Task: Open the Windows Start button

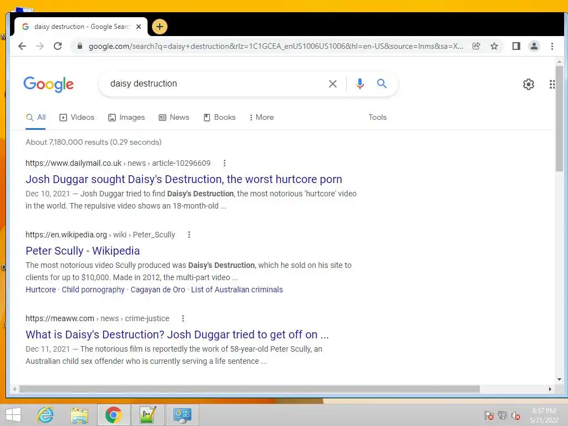Action: click(13, 415)
